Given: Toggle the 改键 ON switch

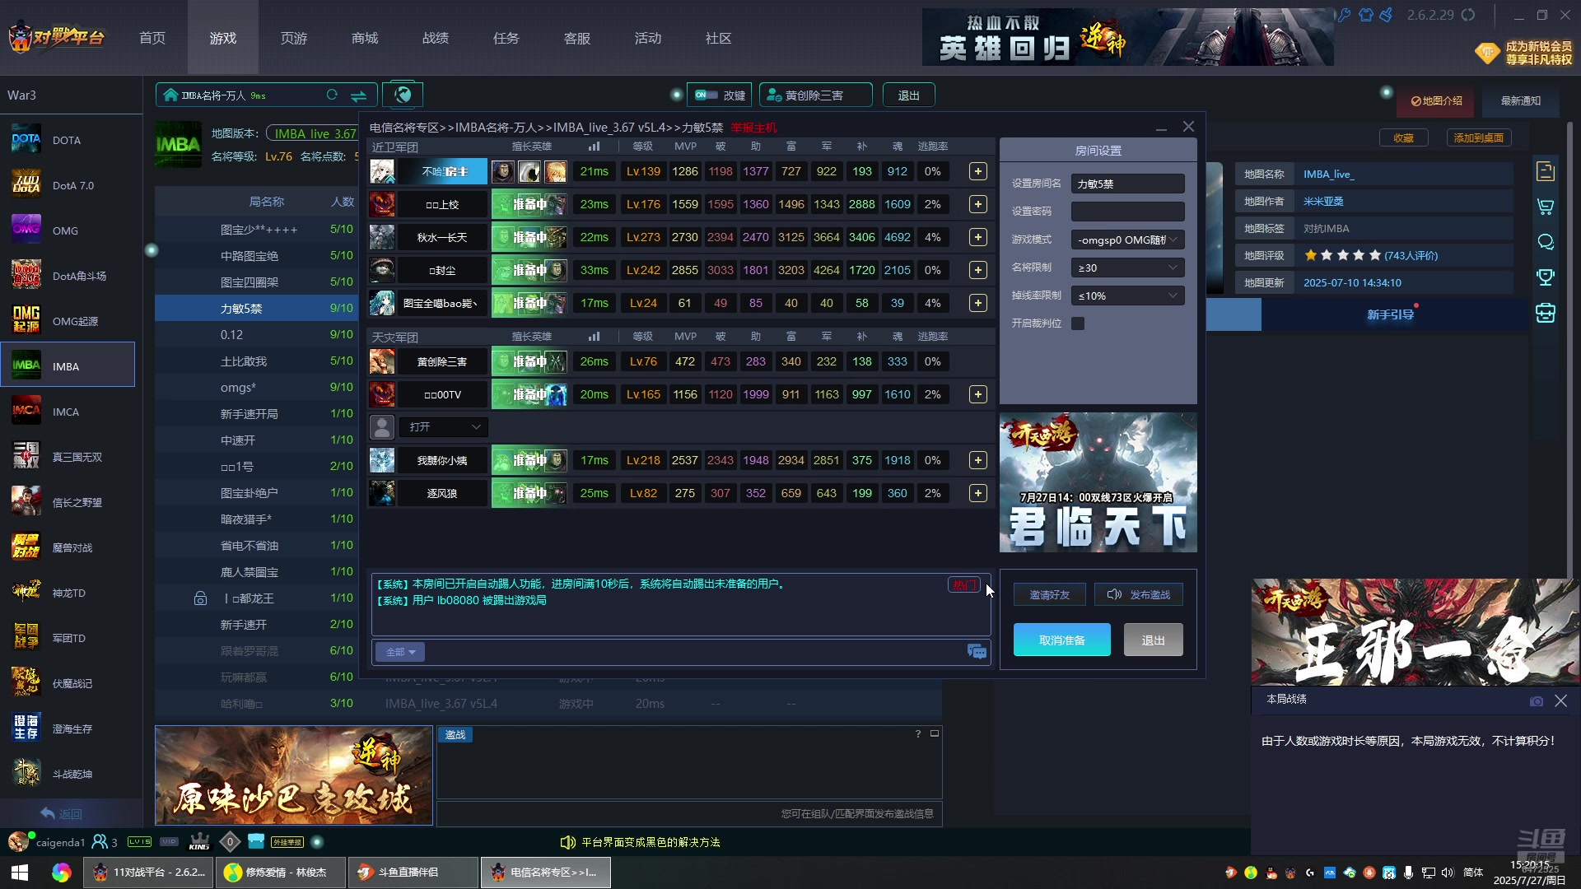Looking at the screenshot, I should tap(707, 95).
